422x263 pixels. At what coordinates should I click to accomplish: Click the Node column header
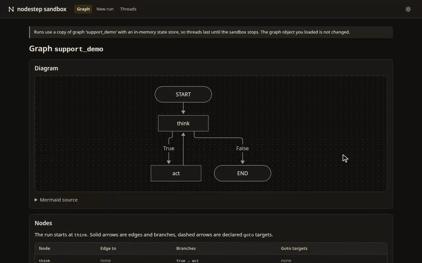click(44, 249)
